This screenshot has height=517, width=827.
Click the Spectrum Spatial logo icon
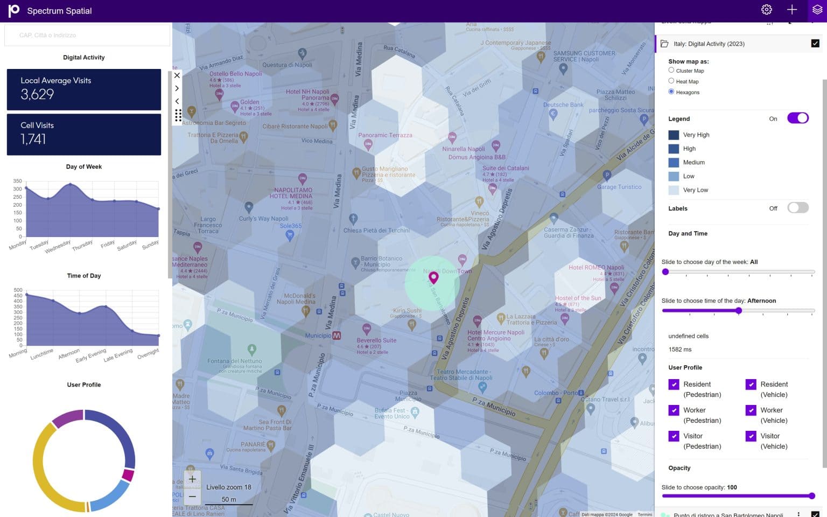(13, 11)
